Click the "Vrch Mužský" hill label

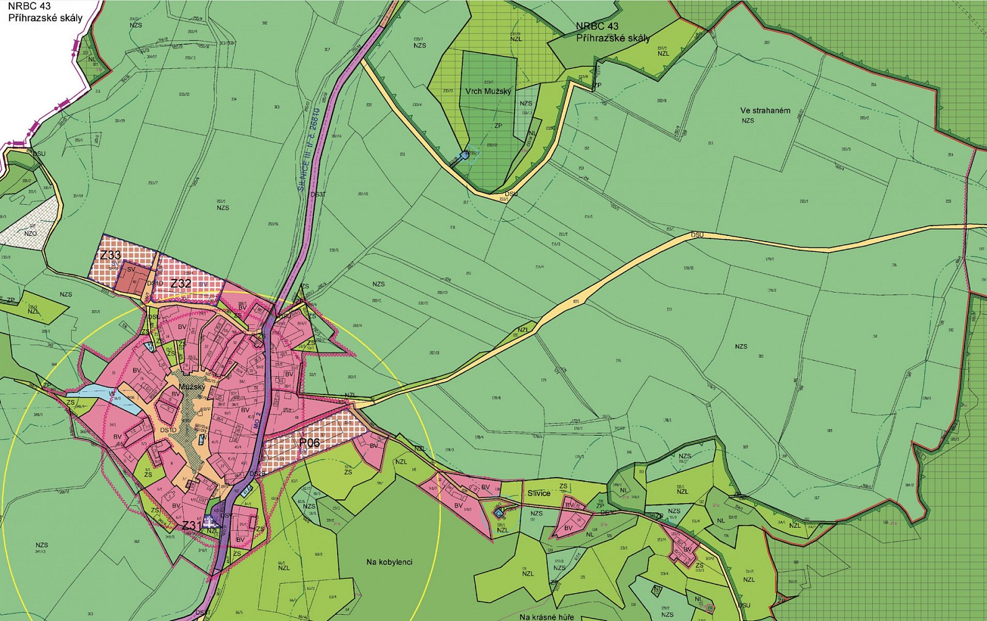pos(488,91)
